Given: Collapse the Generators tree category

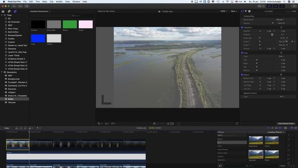Looking at the screenshot, I should coord(2,72).
